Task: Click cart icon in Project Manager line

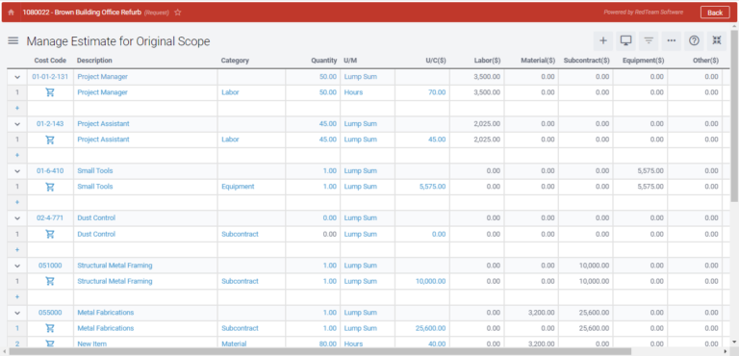Action: 50,92
